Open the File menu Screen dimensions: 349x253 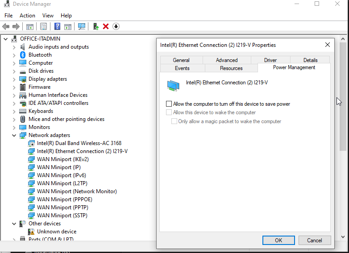[x=8, y=16]
